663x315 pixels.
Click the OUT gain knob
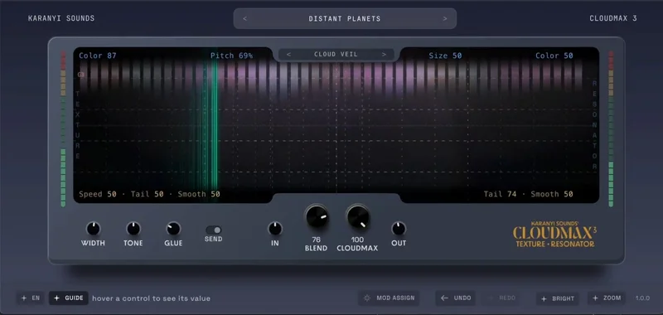click(399, 229)
